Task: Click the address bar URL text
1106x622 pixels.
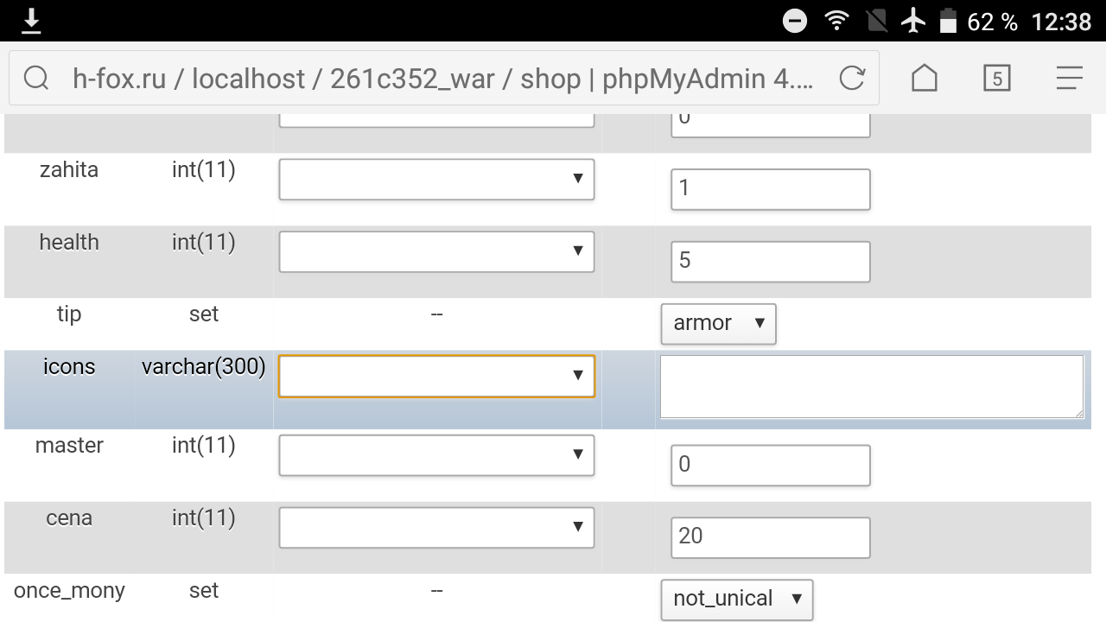Action: [441, 79]
